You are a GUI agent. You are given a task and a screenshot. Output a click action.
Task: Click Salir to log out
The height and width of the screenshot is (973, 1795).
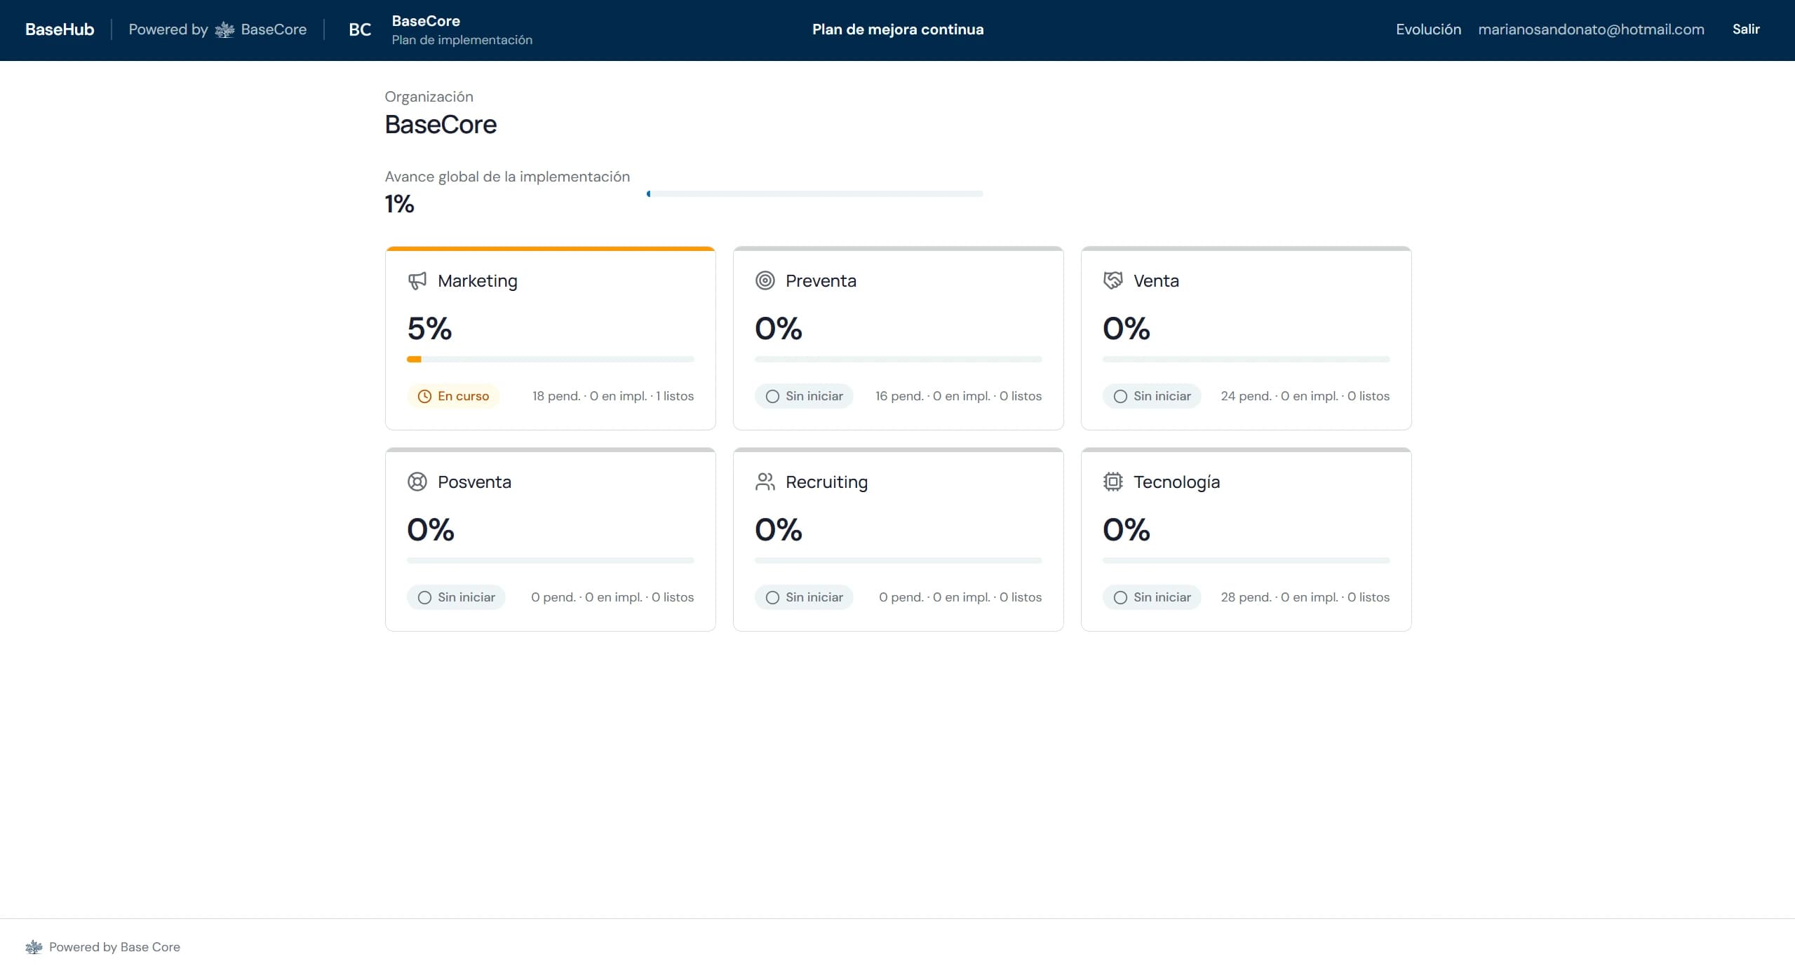click(x=1746, y=29)
